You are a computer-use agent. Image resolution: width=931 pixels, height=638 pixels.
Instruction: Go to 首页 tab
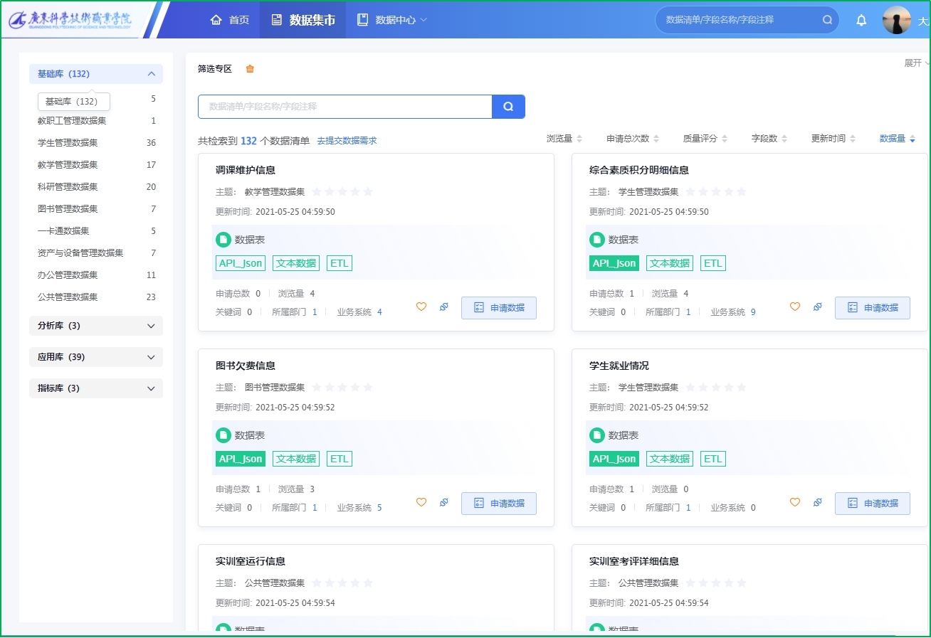pos(230,20)
